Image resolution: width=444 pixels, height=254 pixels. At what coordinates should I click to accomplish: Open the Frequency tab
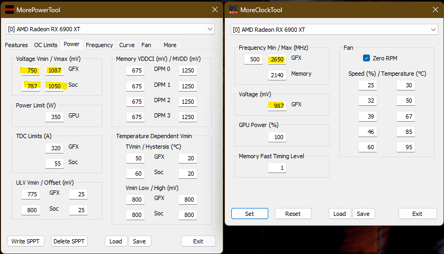click(x=99, y=45)
